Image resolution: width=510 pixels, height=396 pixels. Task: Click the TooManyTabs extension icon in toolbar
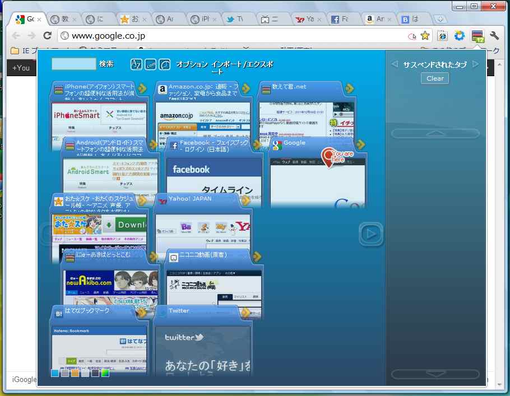point(477,36)
